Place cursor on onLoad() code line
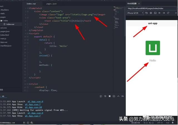The height and width of the screenshot is (125, 178). coord(46,56)
